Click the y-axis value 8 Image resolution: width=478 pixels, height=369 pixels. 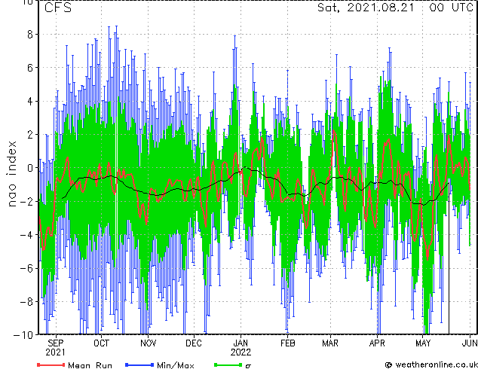tap(30, 34)
